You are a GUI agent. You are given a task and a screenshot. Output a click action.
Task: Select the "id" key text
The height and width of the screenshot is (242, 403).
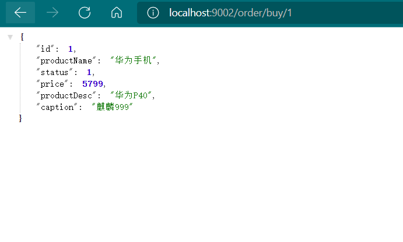click(x=45, y=49)
